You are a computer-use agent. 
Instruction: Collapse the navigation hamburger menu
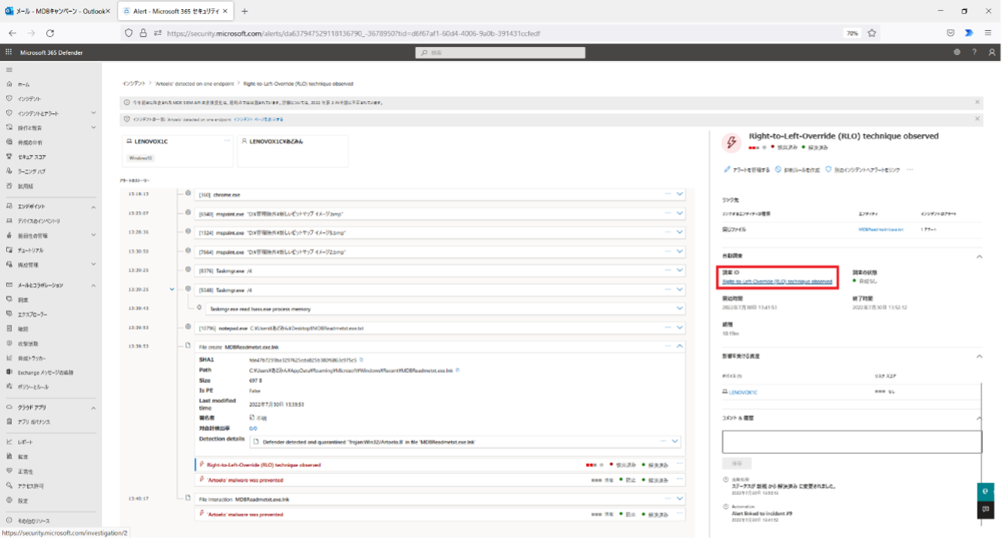coord(9,69)
